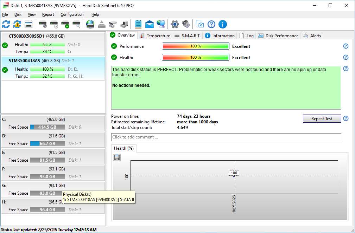Select the STM3500418AS disk entry
355x233 pixels.
pyautogui.click(x=53, y=69)
